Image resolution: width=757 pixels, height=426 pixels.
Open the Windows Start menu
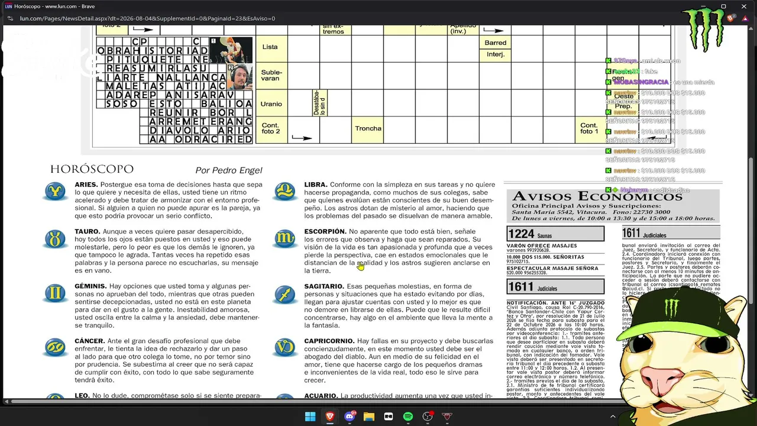click(310, 417)
